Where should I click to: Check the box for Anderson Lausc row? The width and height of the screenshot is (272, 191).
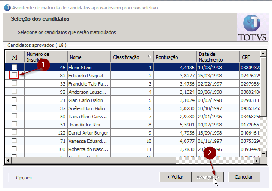click(x=14, y=92)
